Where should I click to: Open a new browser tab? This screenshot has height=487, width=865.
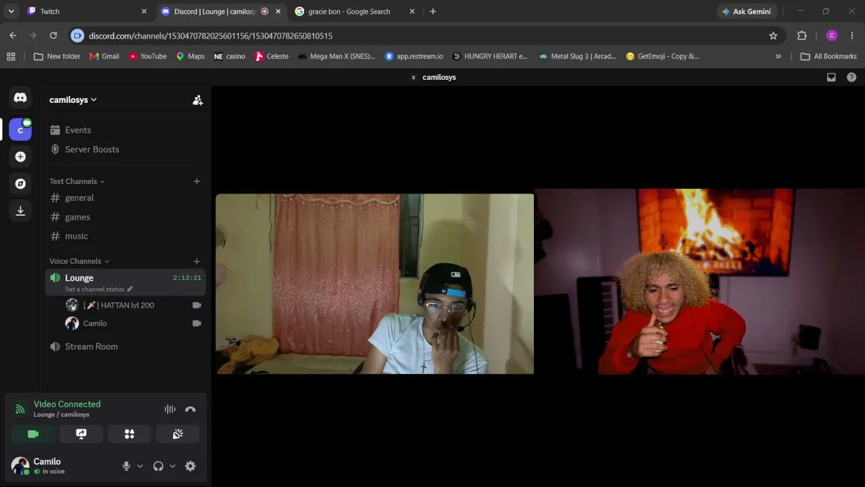(x=432, y=11)
